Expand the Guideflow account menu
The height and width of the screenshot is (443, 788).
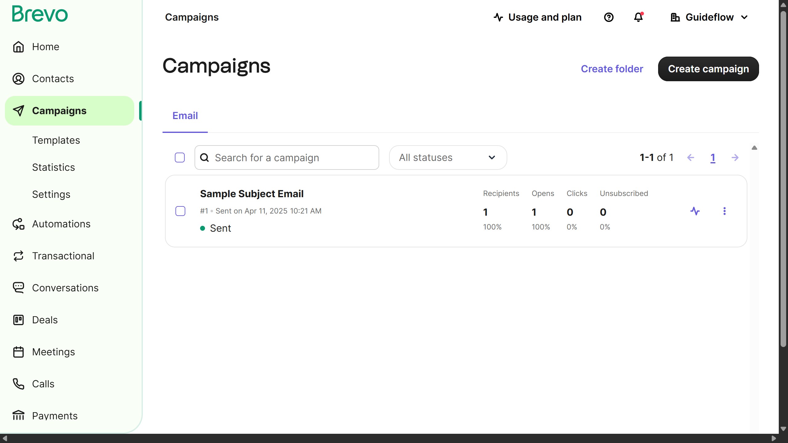click(709, 17)
